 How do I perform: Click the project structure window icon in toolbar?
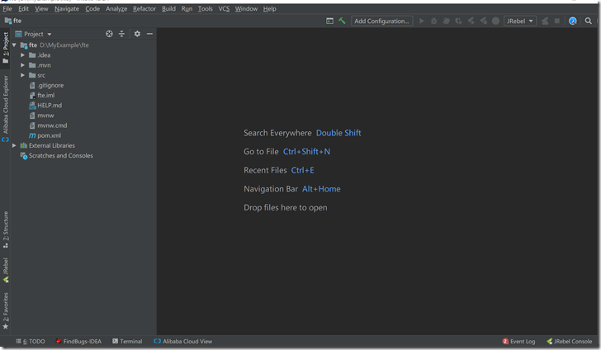330,21
